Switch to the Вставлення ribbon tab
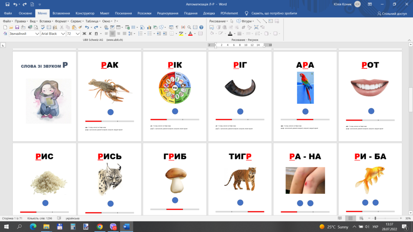The image size is (413, 232). pyautogui.click(x=61, y=13)
